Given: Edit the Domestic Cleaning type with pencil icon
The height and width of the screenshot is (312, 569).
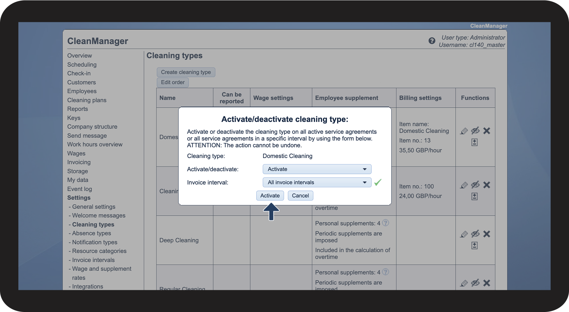Looking at the screenshot, I should tap(464, 131).
